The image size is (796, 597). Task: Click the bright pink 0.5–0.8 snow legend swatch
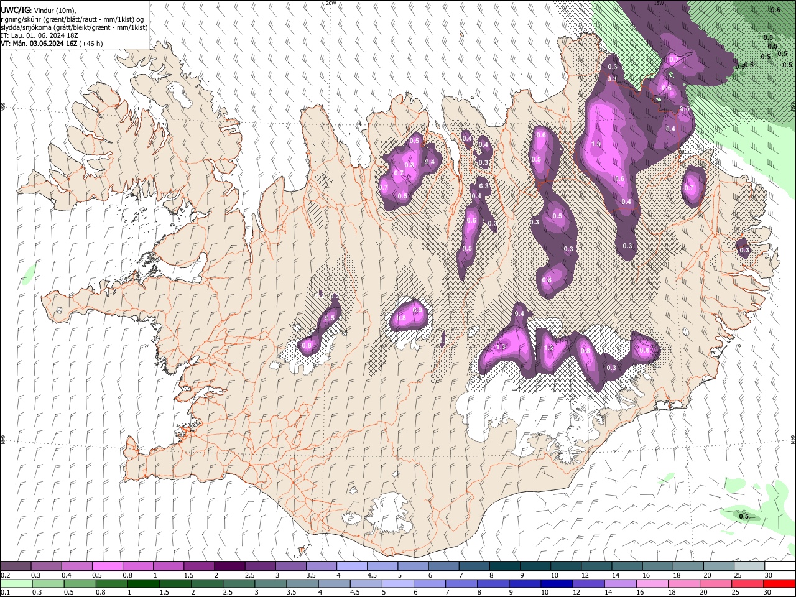coord(108,567)
